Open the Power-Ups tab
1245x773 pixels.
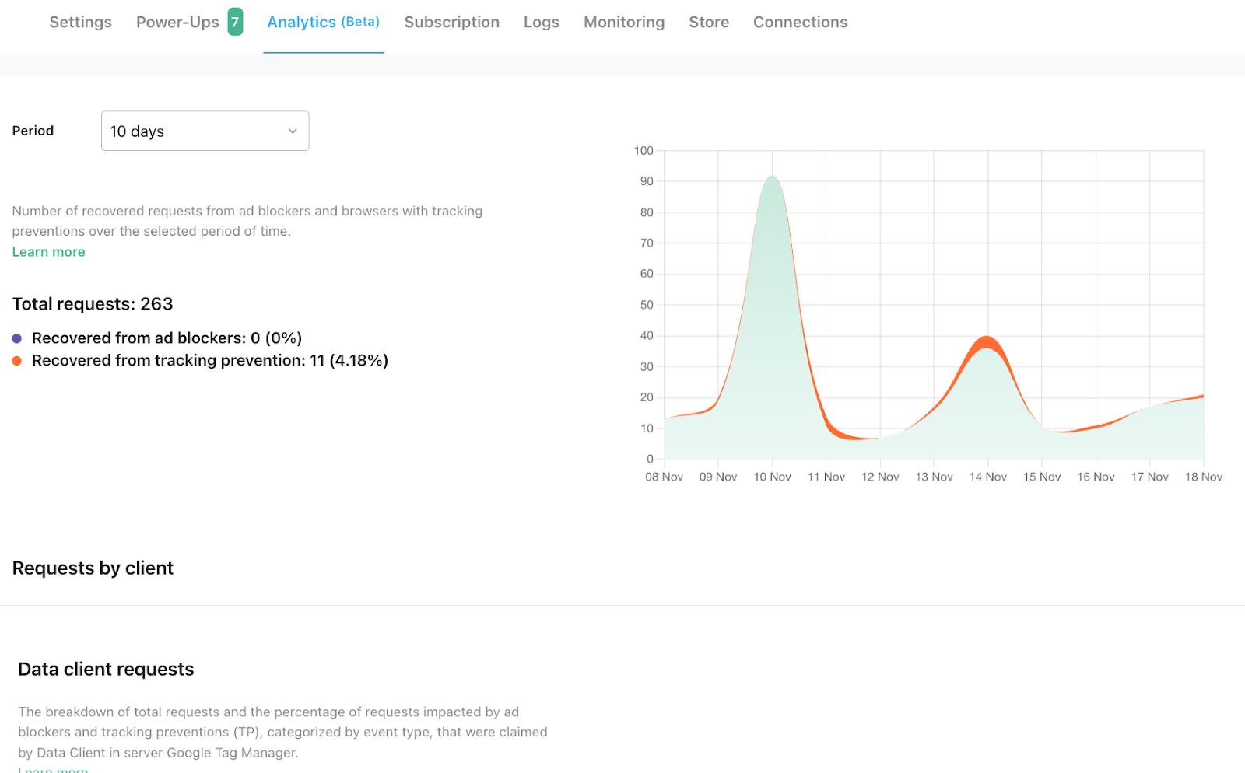[x=177, y=22]
